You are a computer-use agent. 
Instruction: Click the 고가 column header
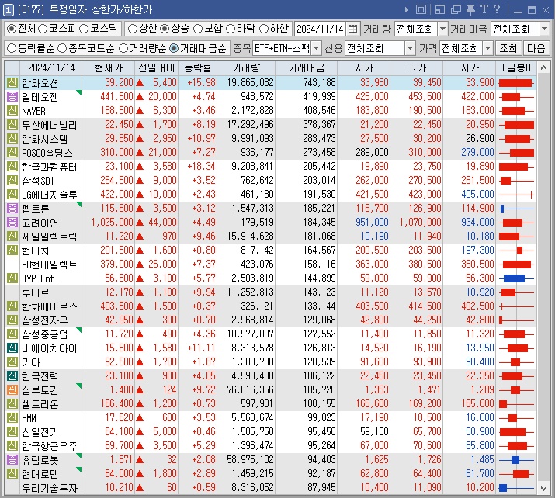point(417,68)
